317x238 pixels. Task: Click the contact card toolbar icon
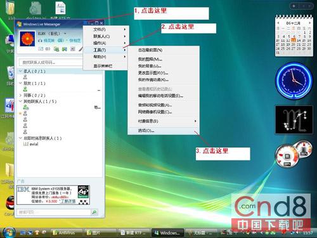[x=73, y=49]
